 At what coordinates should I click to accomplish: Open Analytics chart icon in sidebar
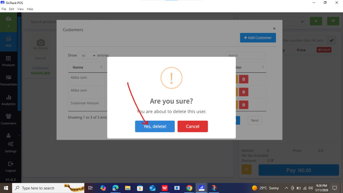[x=9, y=100]
